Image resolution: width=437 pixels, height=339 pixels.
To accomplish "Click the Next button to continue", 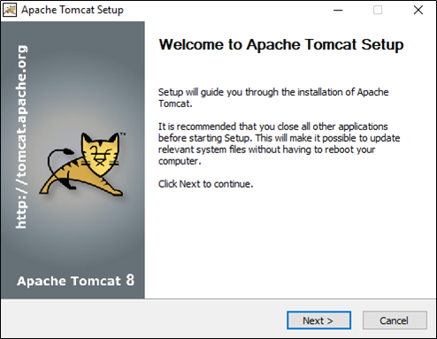I will 318,320.
